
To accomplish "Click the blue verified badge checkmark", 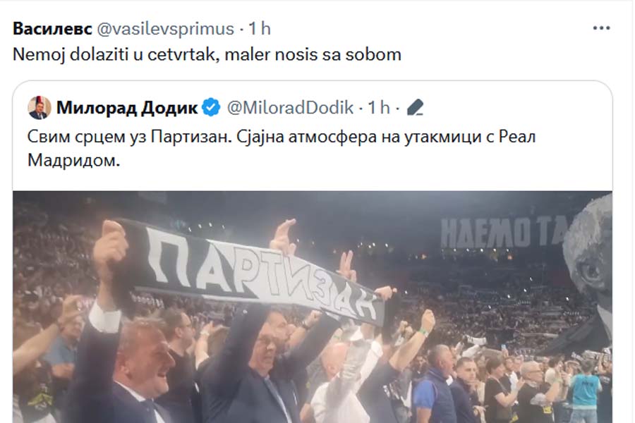I will tap(211, 108).
